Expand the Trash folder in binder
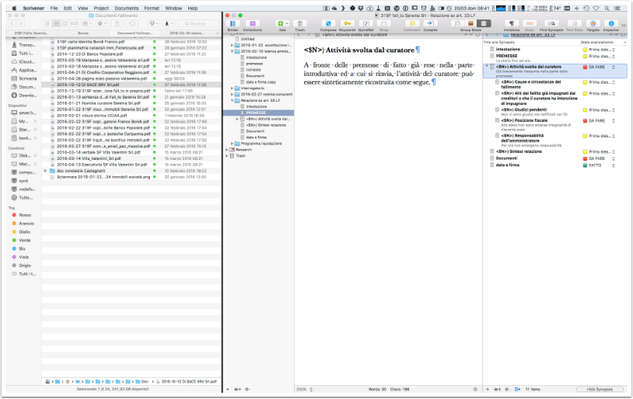 [227, 155]
